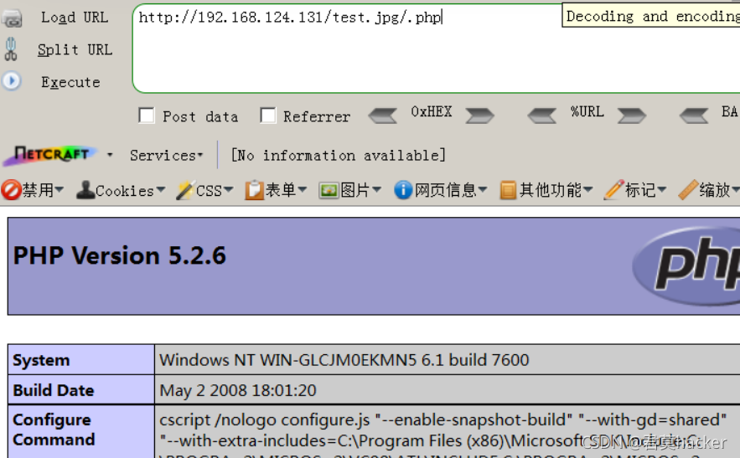Image resolution: width=740 pixels, height=458 pixels.
Task: Click the Cookies person icon
Action: pyautogui.click(x=85, y=190)
